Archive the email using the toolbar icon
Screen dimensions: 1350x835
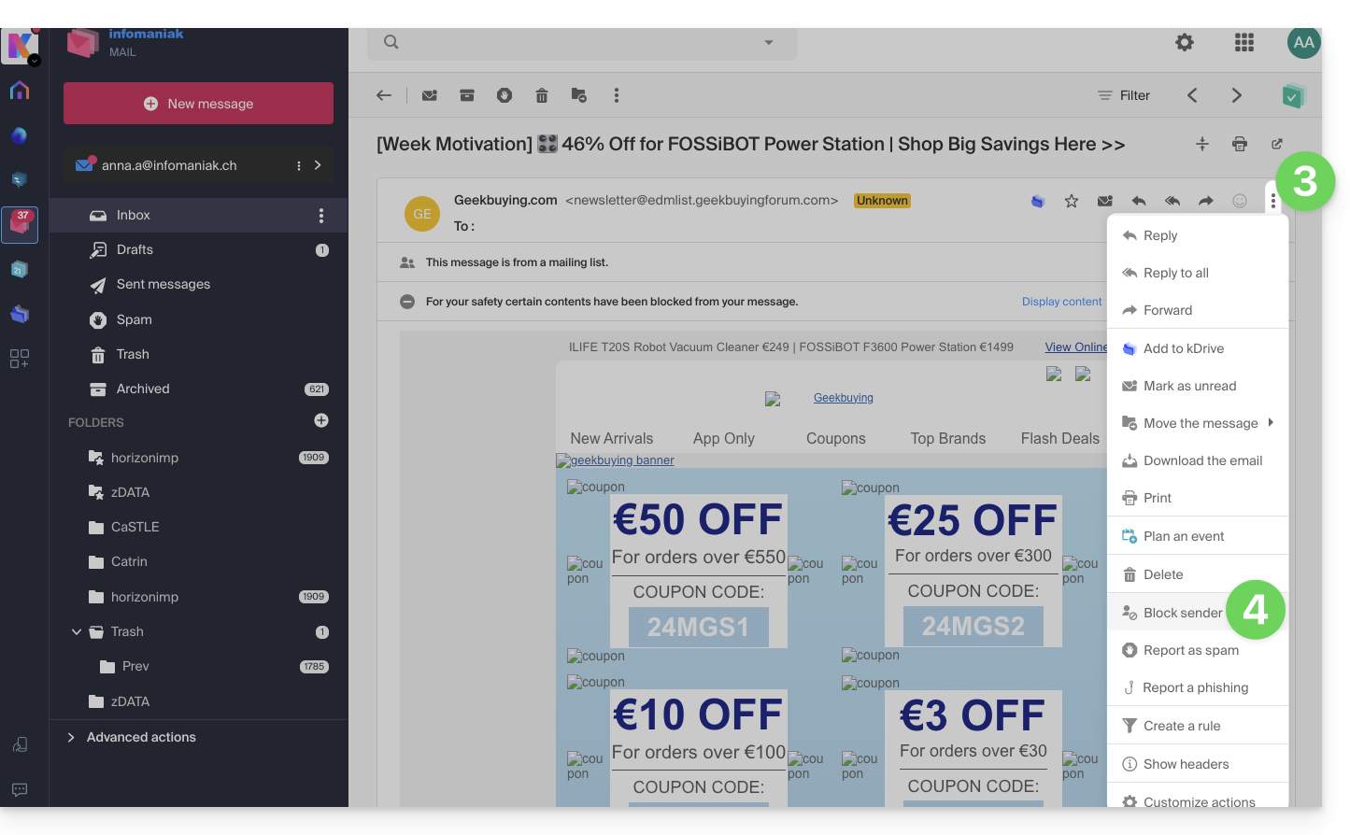click(467, 95)
